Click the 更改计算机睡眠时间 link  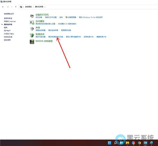(x=73, y=37)
